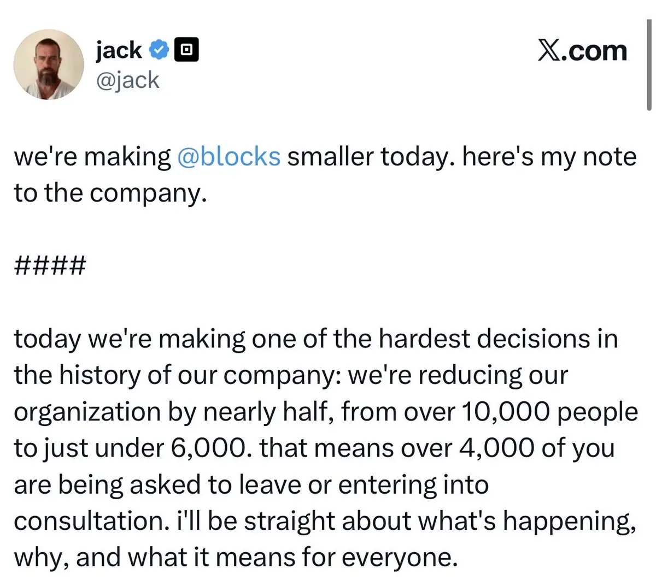This screenshot has width=656, height=580.
Task: Open the @jack handle link
Action: (127, 80)
